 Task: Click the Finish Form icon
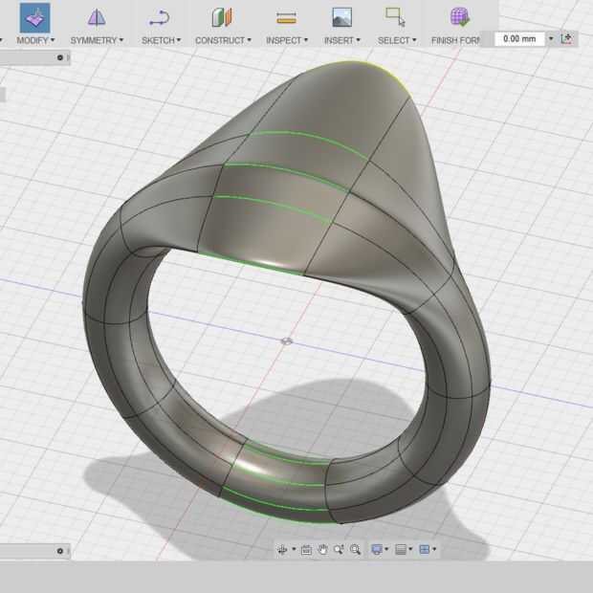(459, 17)
